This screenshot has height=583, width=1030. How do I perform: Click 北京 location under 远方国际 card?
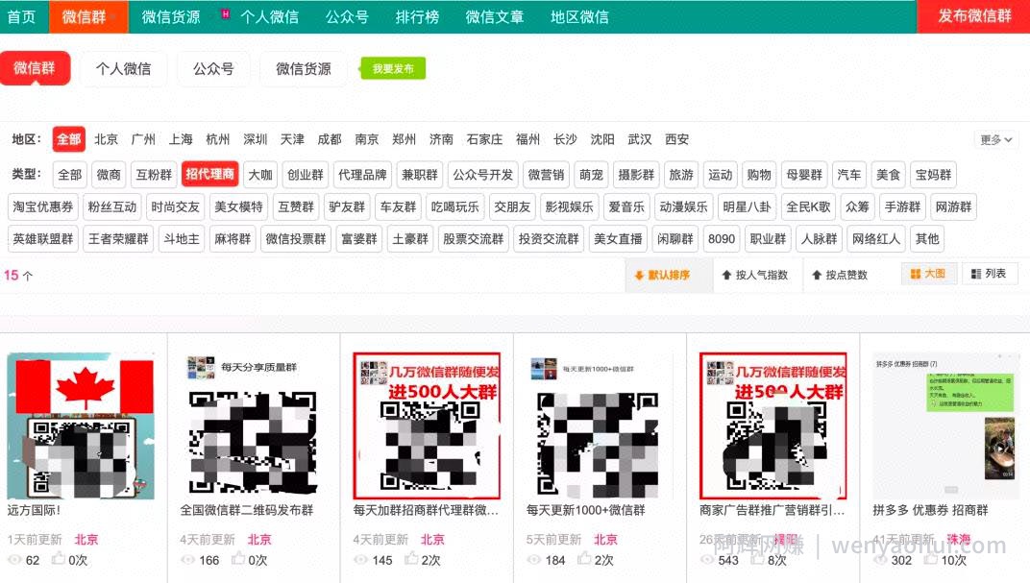tap(86, 539)
